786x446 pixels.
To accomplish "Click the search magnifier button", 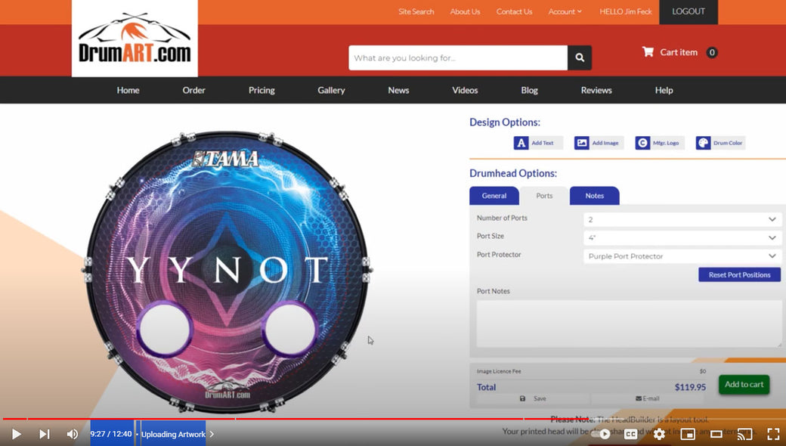I will [580, 57].
